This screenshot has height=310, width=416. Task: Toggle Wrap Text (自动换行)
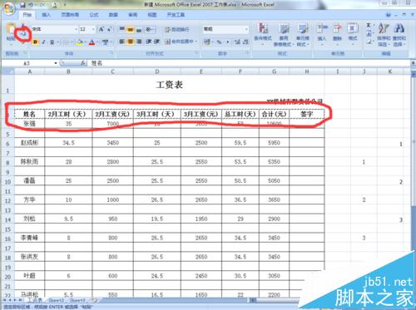click(176, 29)
